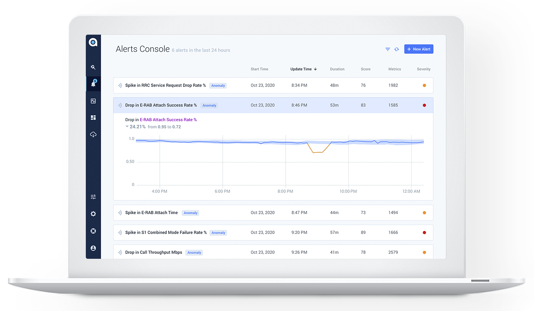Image resolution: width=534 pixels, height=311 pixels.
Task: Expand Spike in E-RAB Attach Time alert
Action: (x=273, y=213)
